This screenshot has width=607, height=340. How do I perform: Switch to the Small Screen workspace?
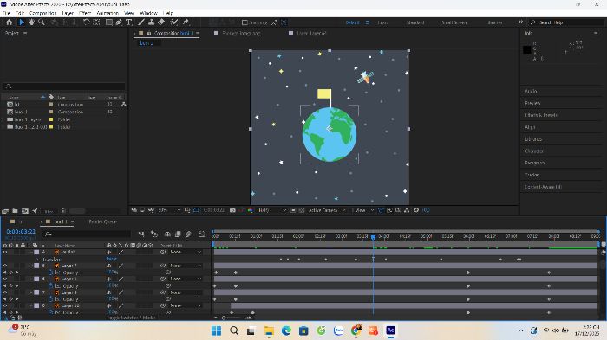(x=454, y=22)
